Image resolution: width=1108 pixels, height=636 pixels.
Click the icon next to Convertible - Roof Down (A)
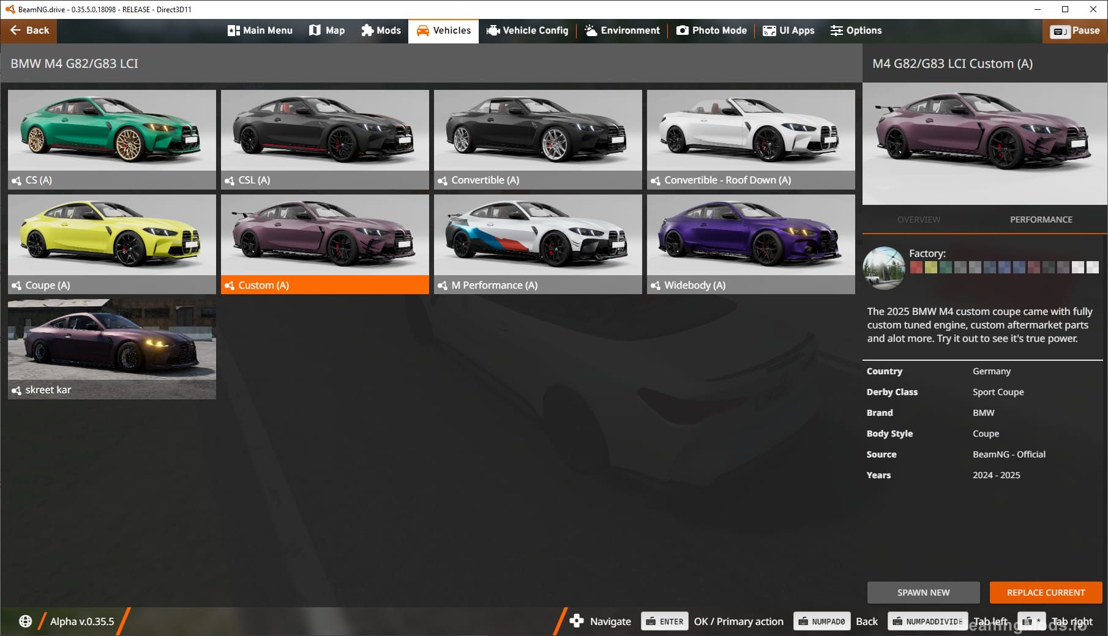pyautogui.click(x=656, y=180)
